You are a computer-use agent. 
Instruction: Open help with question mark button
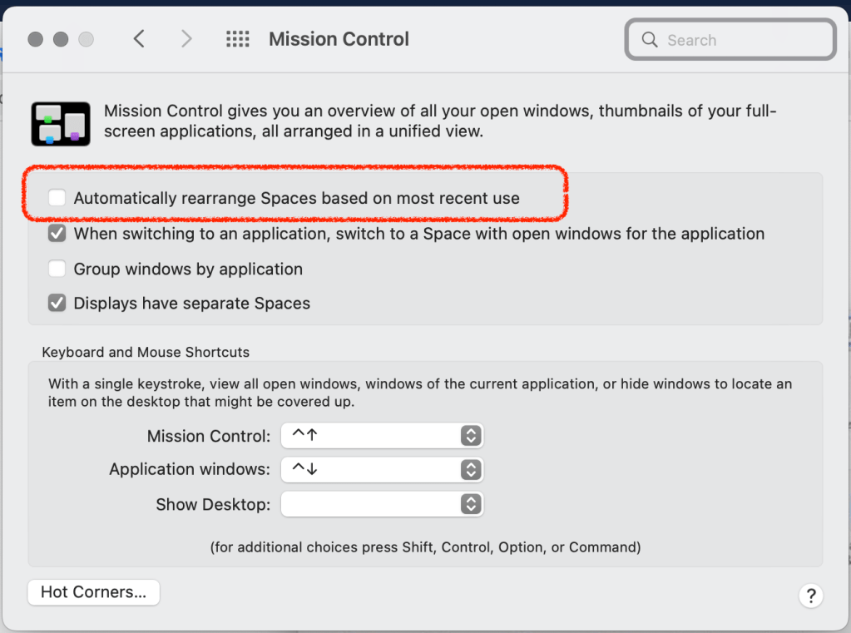[810, 595]
